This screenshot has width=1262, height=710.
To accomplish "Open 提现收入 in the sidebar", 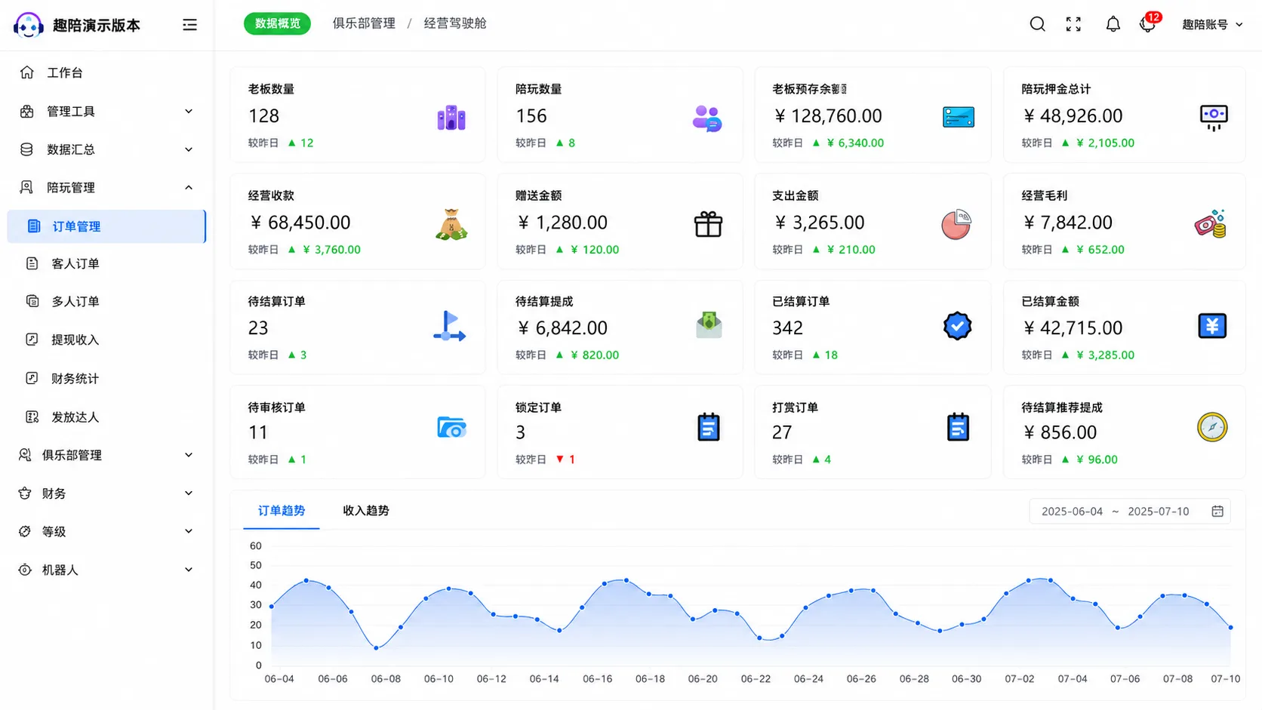I will pyautogui.click(x=106, y=340).
